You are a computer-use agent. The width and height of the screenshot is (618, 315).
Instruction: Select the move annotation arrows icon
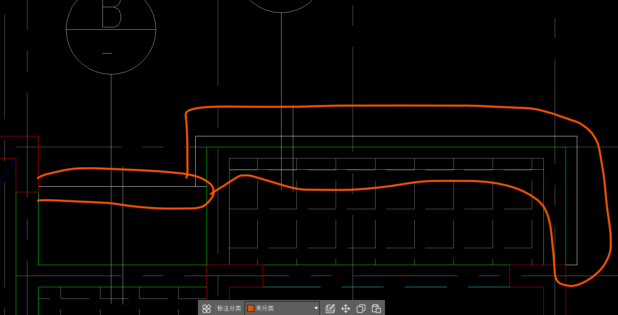(346, 309)
